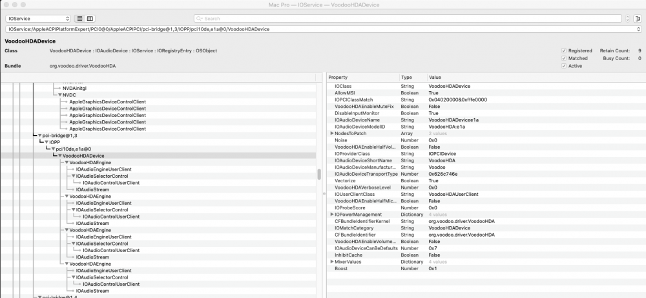Toggle the Active checkbox
This screenshot has height=298, width=646.
tap(563, 66)
